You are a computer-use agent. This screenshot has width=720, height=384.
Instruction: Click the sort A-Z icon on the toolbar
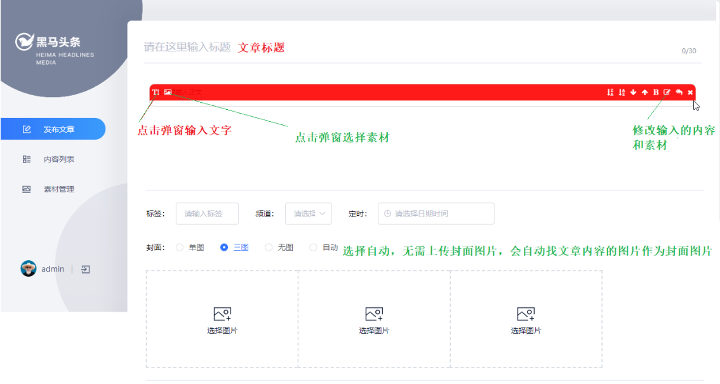[622, 92]
